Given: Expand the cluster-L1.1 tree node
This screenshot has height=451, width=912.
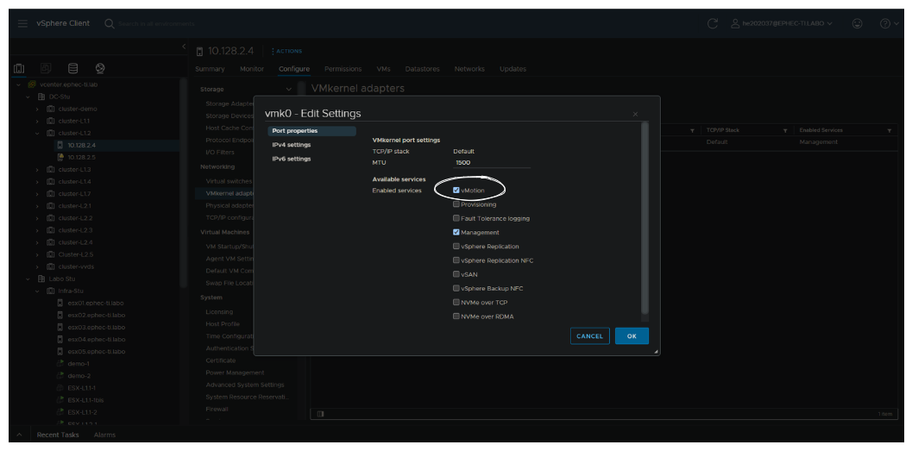Looking at the screenshot, I should (37, 121).
